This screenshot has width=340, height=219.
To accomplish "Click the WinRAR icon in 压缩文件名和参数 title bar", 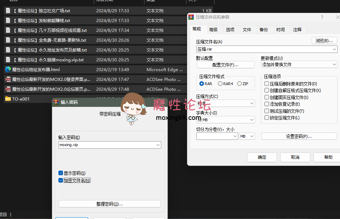I will pos(191,17).
